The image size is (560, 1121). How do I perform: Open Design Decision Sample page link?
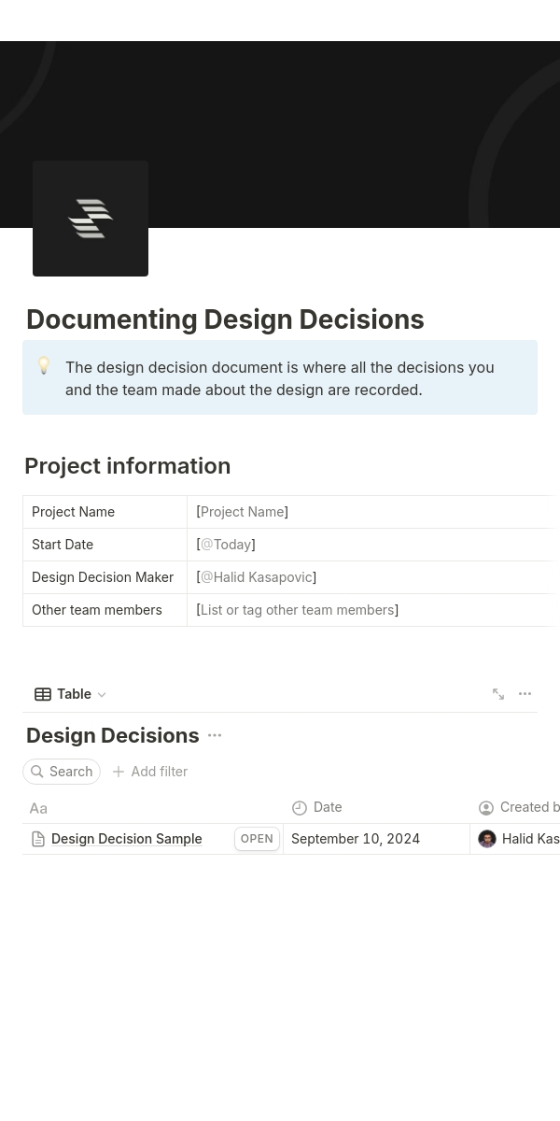tap(126, 839)
